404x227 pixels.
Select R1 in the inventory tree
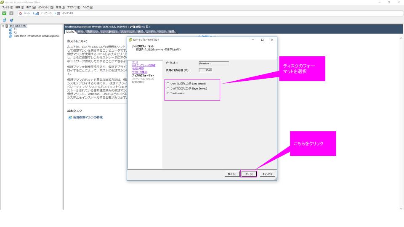pyautogui.click(x=15, y=29)
